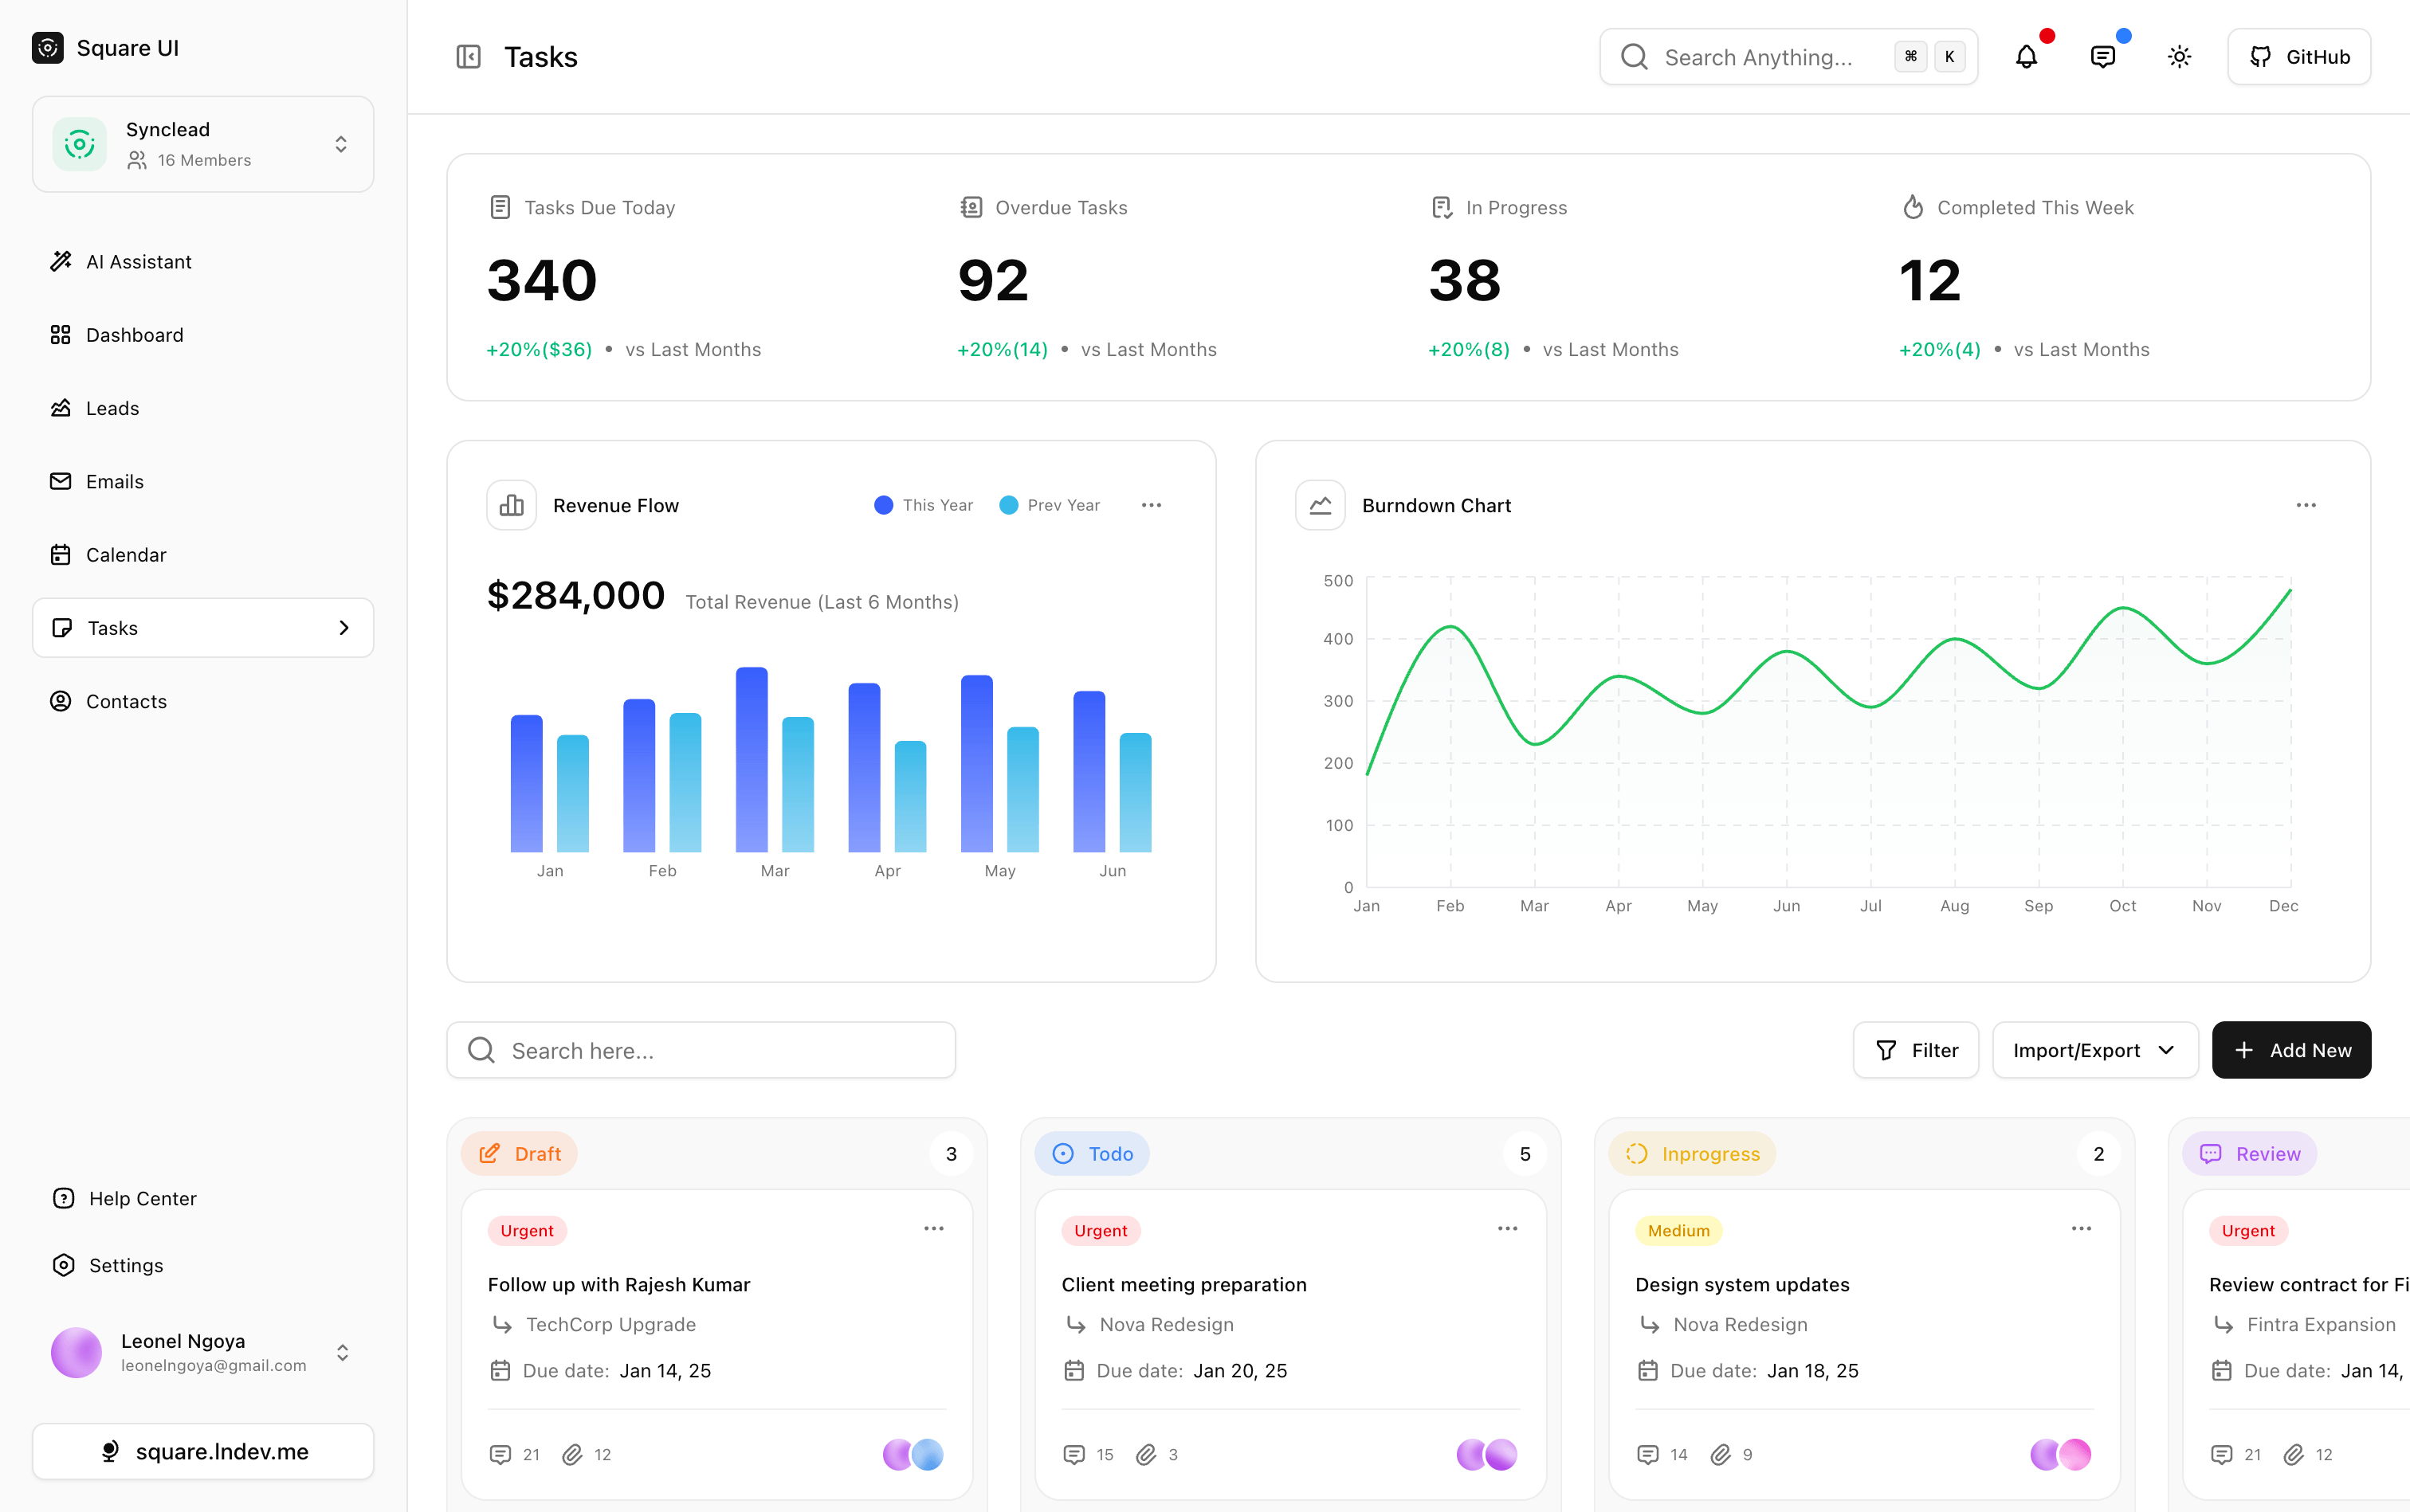Click the March This Year revenue bar
The image size is (2410, 1512).
[752, 760]
